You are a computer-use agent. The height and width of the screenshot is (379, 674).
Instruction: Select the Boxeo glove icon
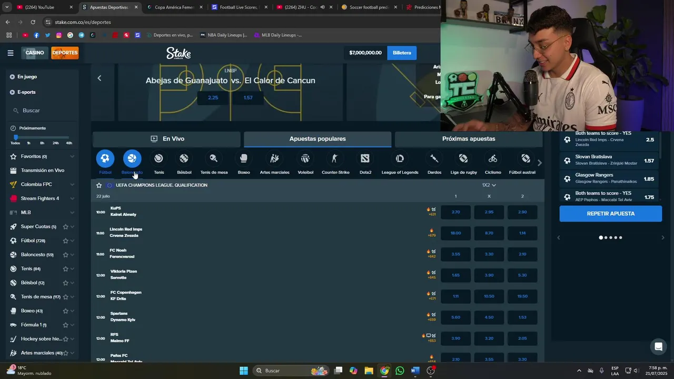click(x=244, y=158)
